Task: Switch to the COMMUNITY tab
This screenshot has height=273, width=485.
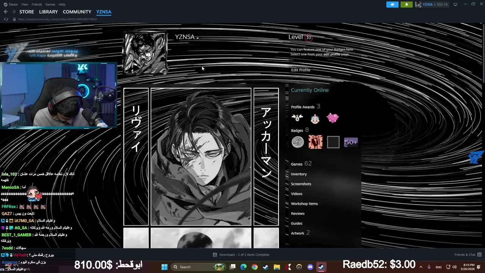Action: point(77,12)
